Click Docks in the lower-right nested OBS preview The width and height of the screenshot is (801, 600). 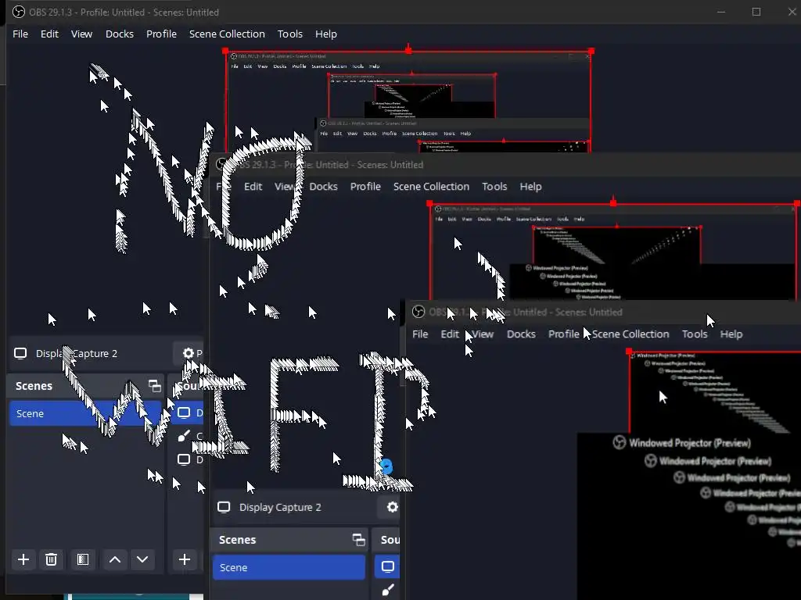point(521,334)
